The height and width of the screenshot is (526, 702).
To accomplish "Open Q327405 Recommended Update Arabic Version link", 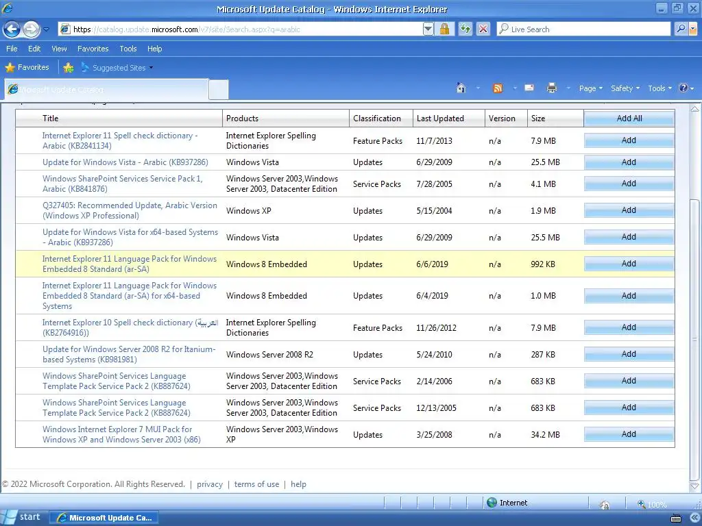I will tap(130, 211).
